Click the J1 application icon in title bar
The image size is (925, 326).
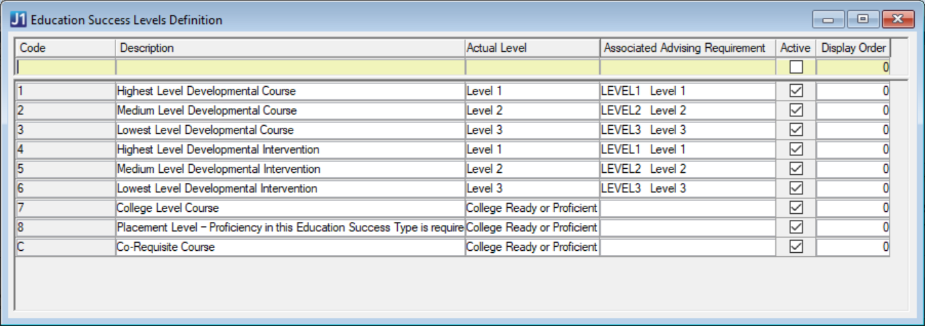[x=19, y=20]
